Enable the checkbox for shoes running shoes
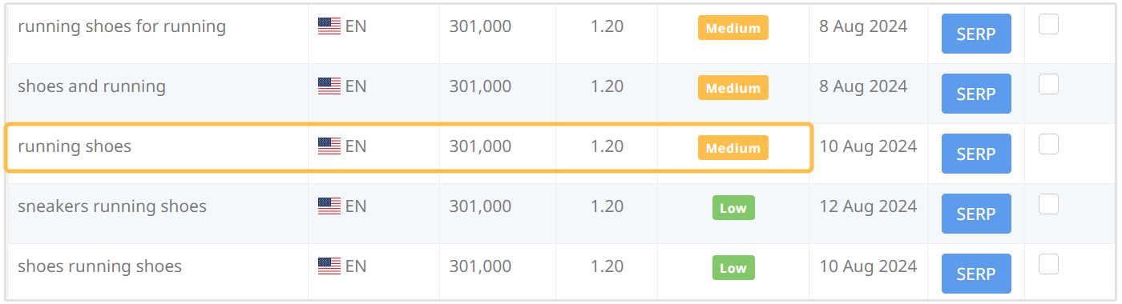This screenshot has height=304, width=1122. click(1048, 264)
